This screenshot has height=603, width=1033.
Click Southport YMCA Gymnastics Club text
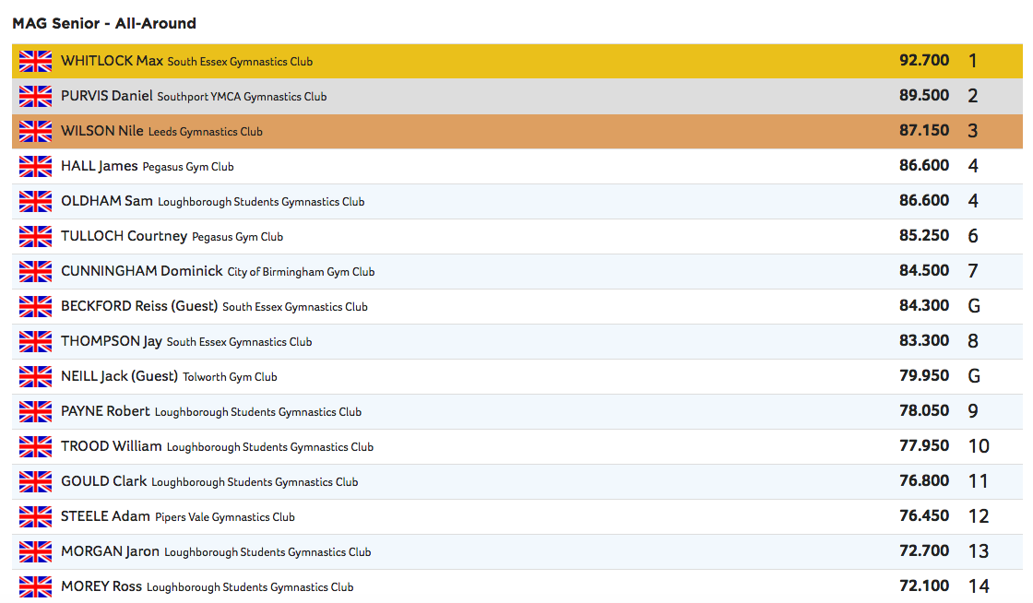(x=242, y=97)
